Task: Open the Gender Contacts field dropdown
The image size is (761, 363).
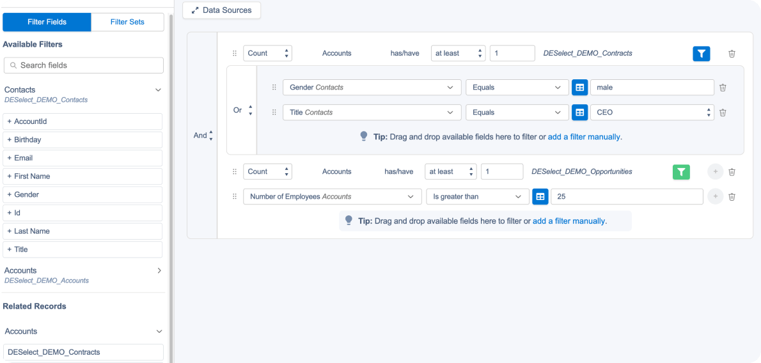Action: coord(372,88)
